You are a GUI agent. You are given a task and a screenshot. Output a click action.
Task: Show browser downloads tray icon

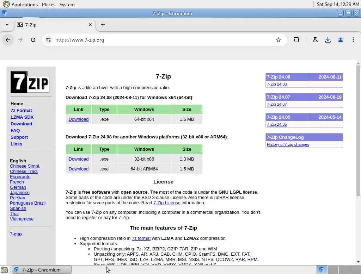pyautogui.click(x=328, y=40)
